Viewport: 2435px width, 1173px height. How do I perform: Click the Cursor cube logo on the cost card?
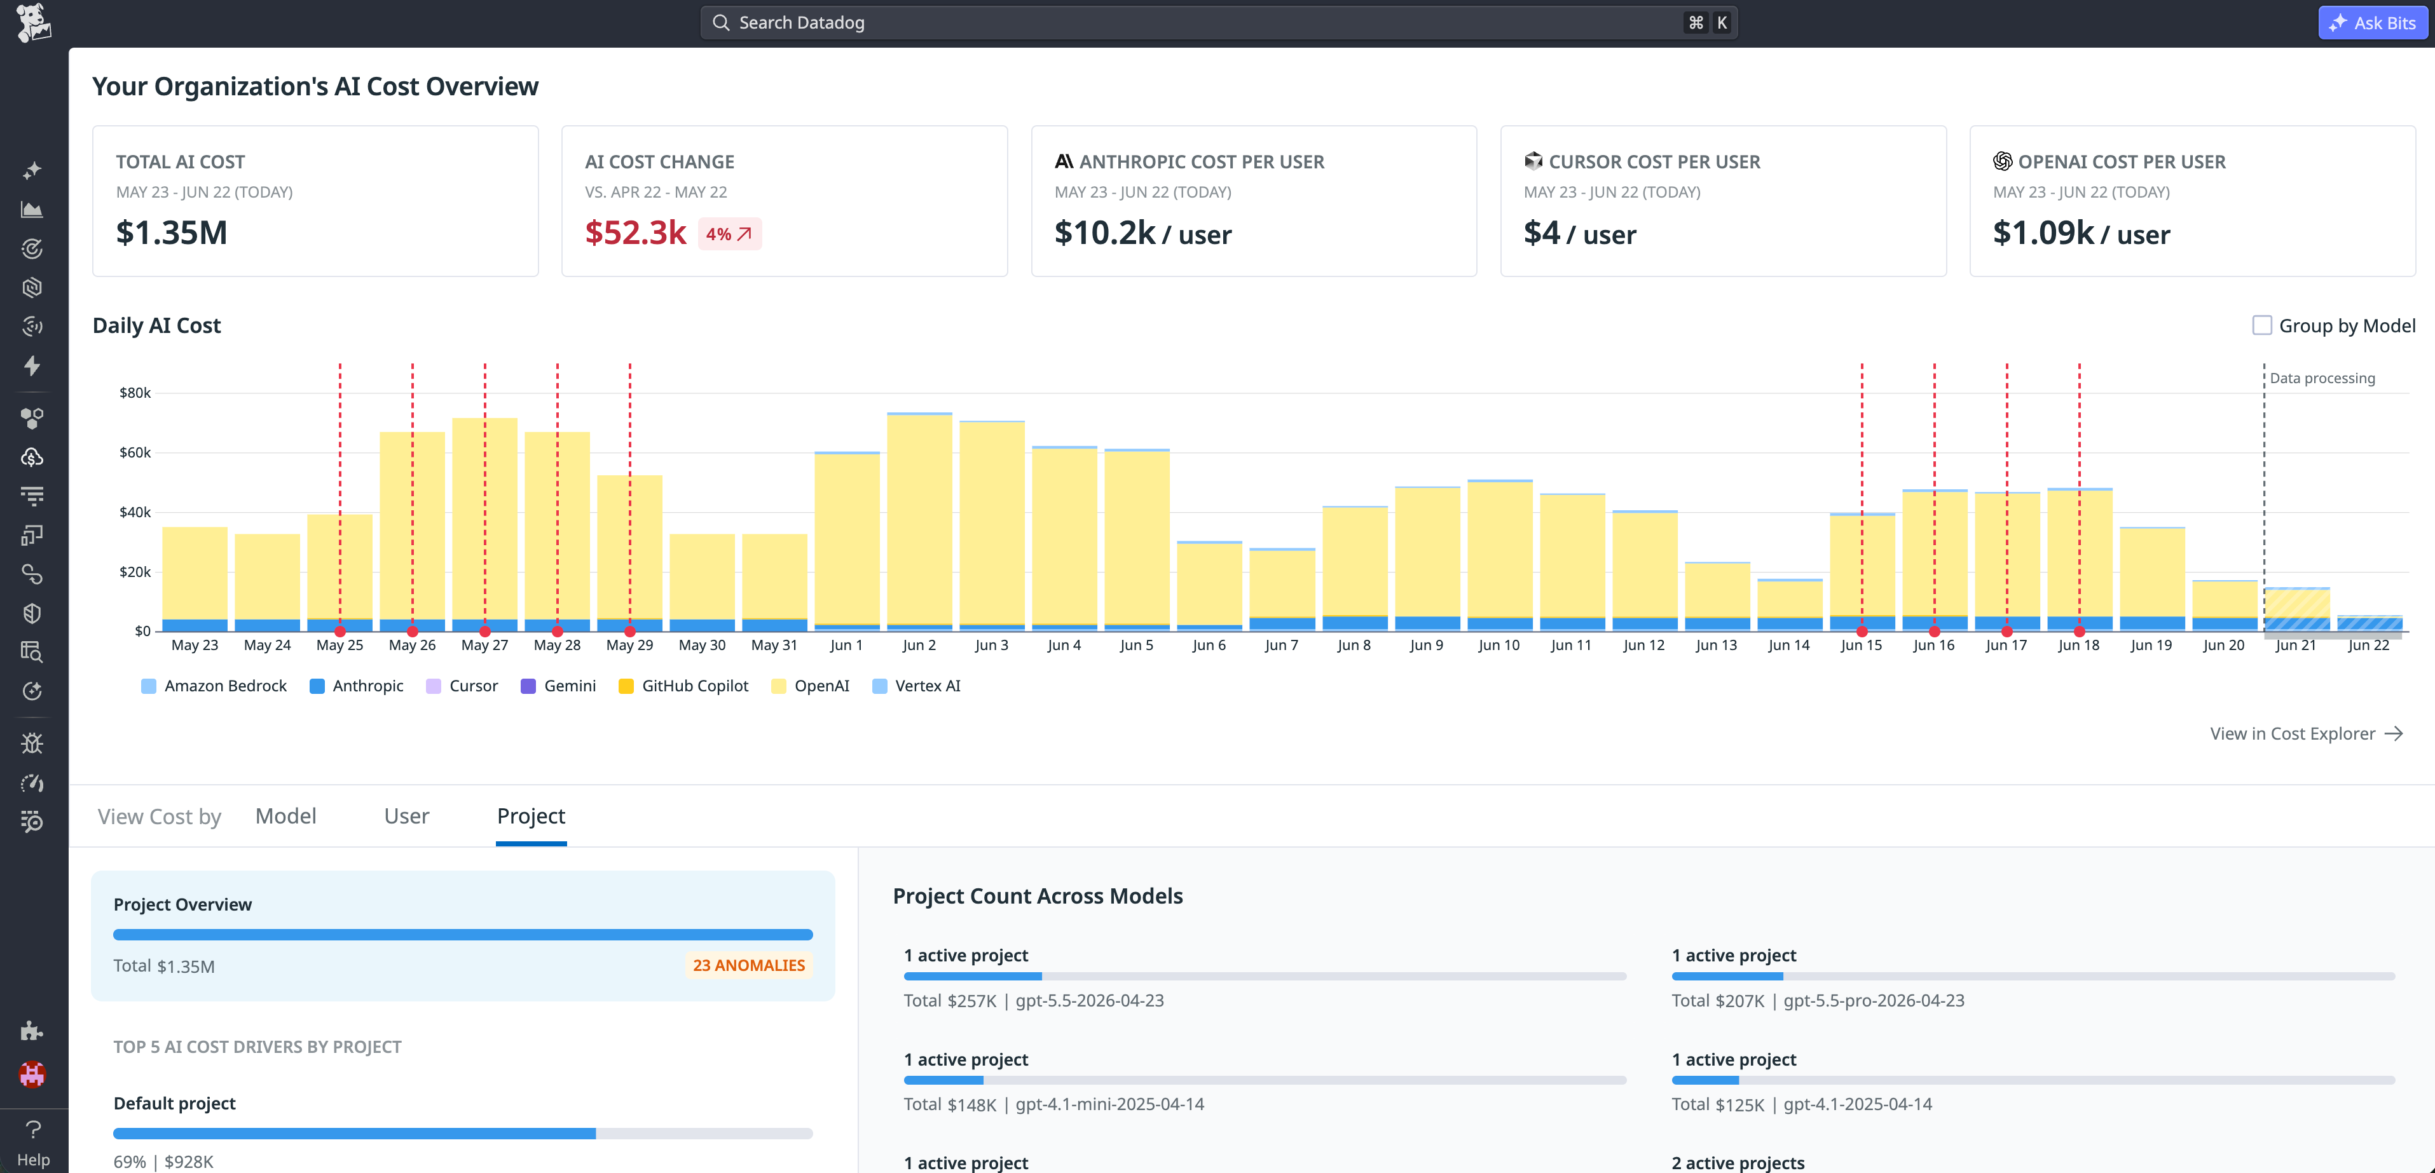pos(1533,161)
